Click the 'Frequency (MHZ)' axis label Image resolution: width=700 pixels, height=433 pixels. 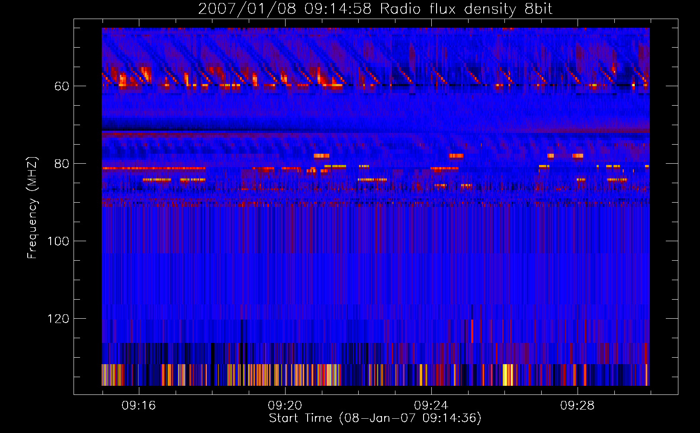(x=32, y=208)
